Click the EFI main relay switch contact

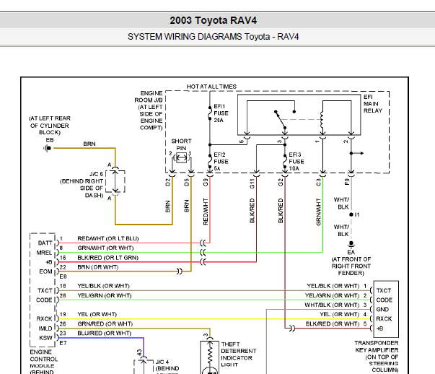[x=281, y=120]
